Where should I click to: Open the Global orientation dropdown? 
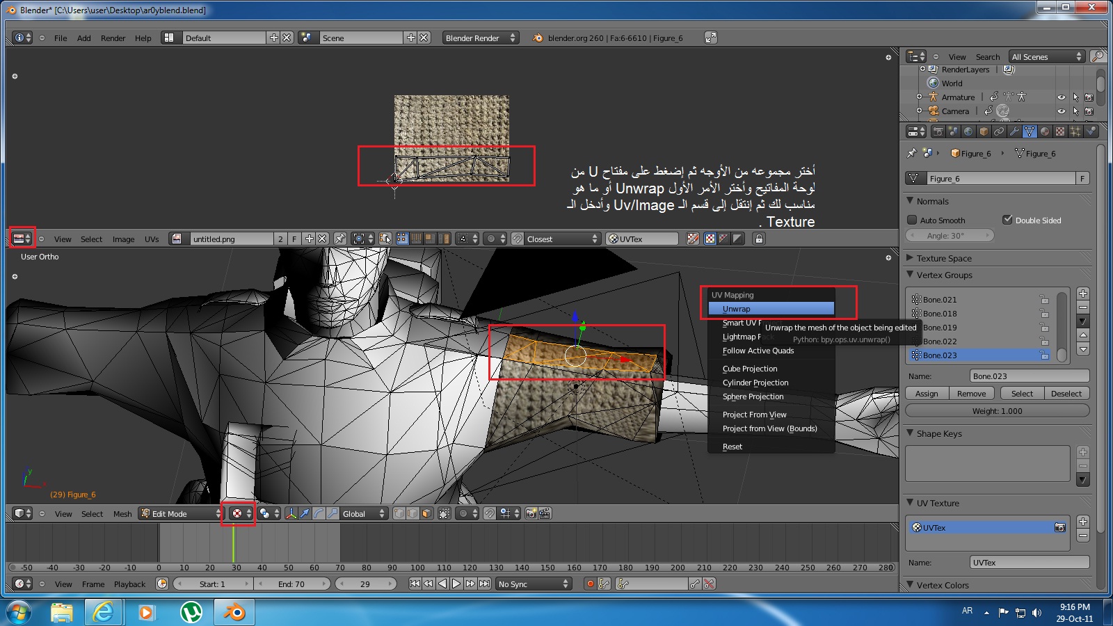(x=364, y=513)
